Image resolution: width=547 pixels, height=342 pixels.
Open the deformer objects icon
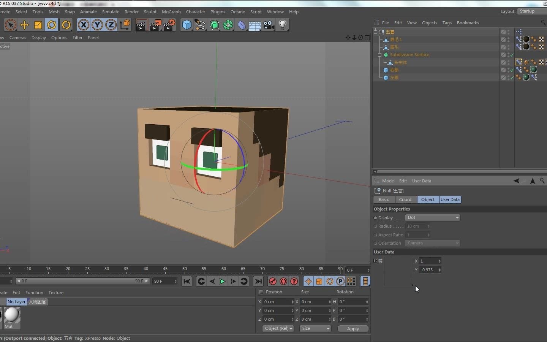pos(242,25)
